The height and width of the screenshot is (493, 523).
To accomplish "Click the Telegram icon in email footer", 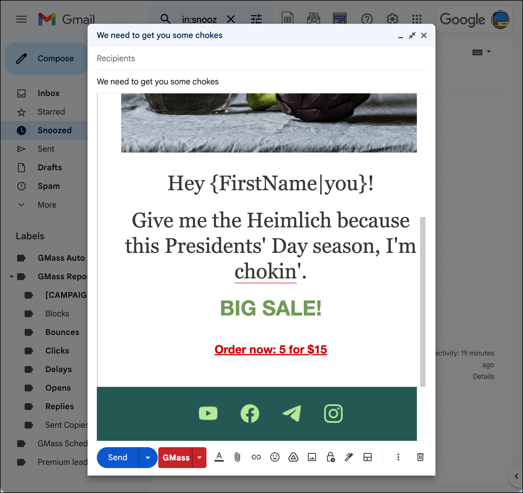I will [292, 414].
